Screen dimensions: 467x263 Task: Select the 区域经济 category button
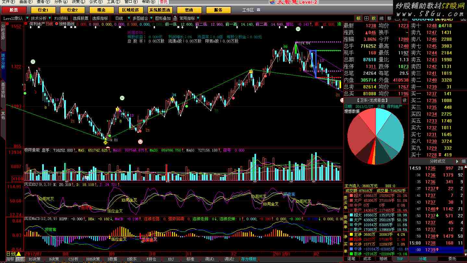130,10
